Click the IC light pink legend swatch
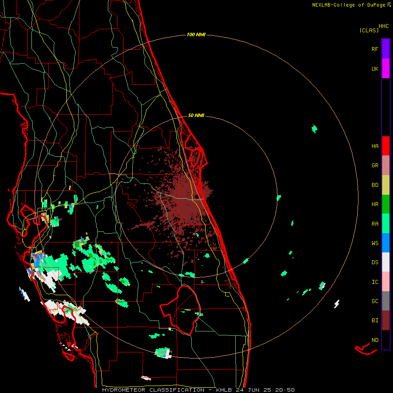 386,282
